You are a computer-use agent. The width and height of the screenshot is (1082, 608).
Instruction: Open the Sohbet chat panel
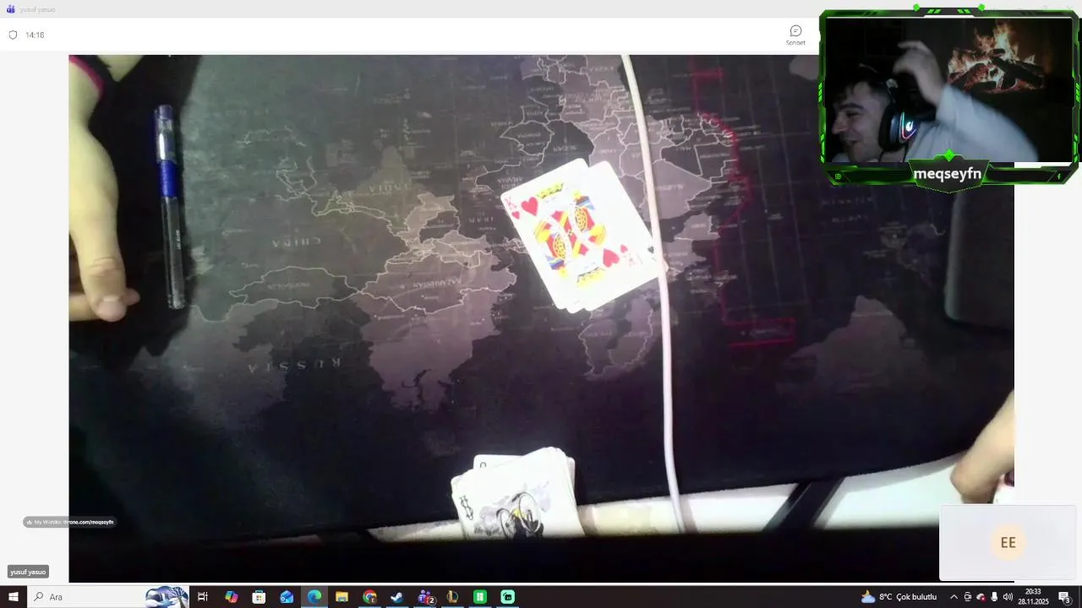[x=795, y=35]
